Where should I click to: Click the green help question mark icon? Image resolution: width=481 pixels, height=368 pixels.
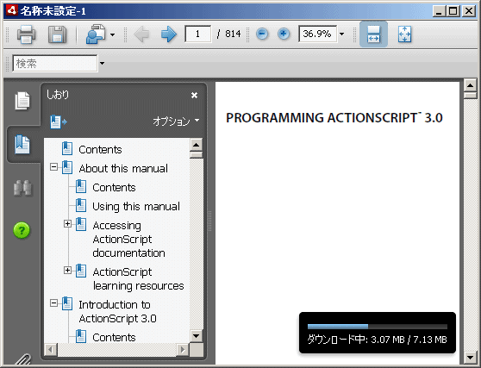click(x=22, y=230)
